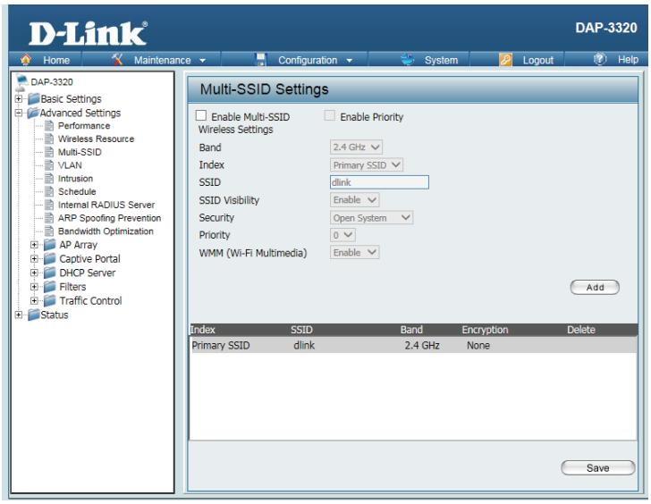The image size is (651, 504).
Task: Click the Logout key icon
Action: point(505,60)
